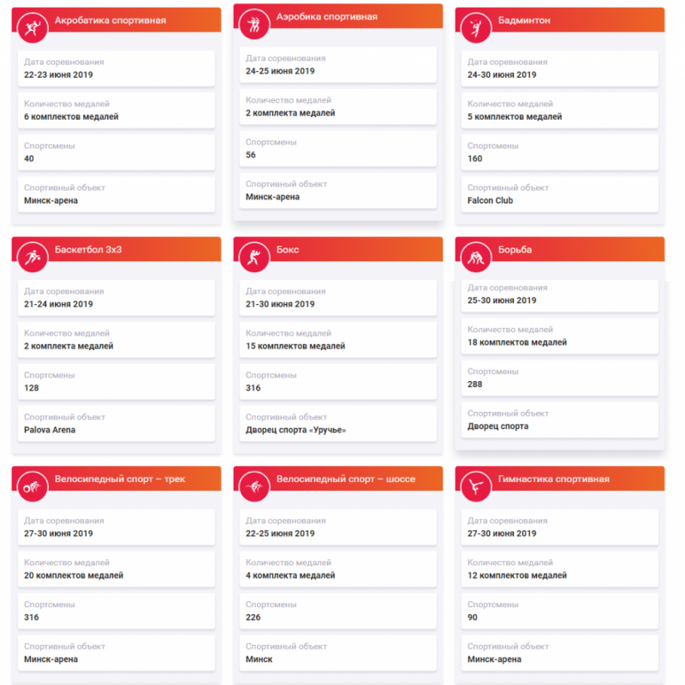Click the Palova Arena venue field

pyautogui.click(x=116, y=424)
